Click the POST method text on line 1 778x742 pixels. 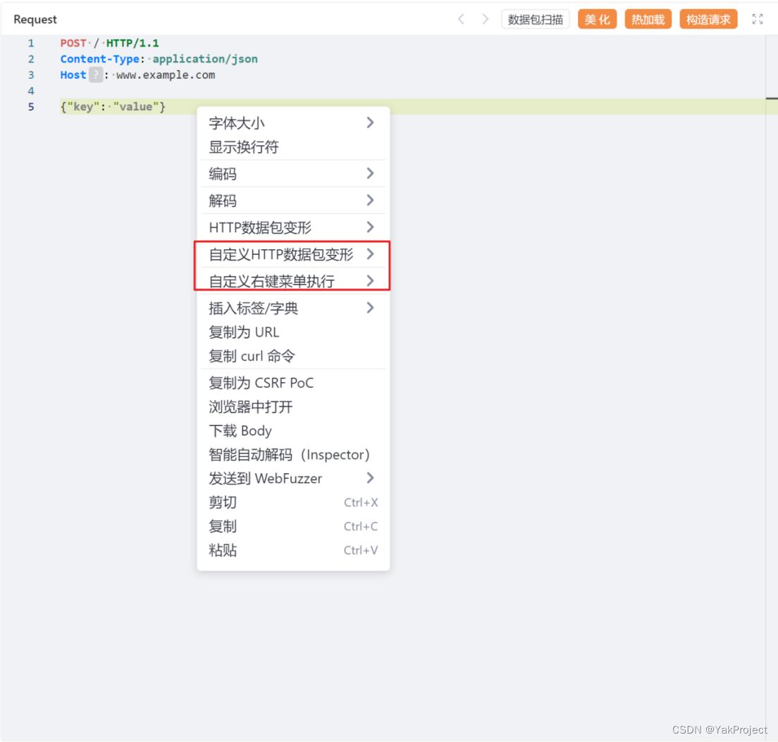73,43
